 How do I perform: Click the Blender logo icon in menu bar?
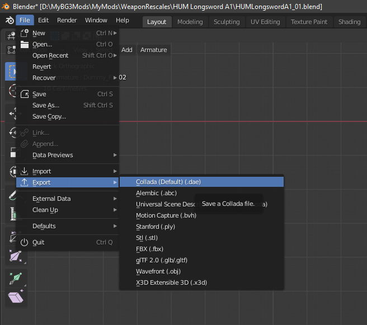(10, 20)
